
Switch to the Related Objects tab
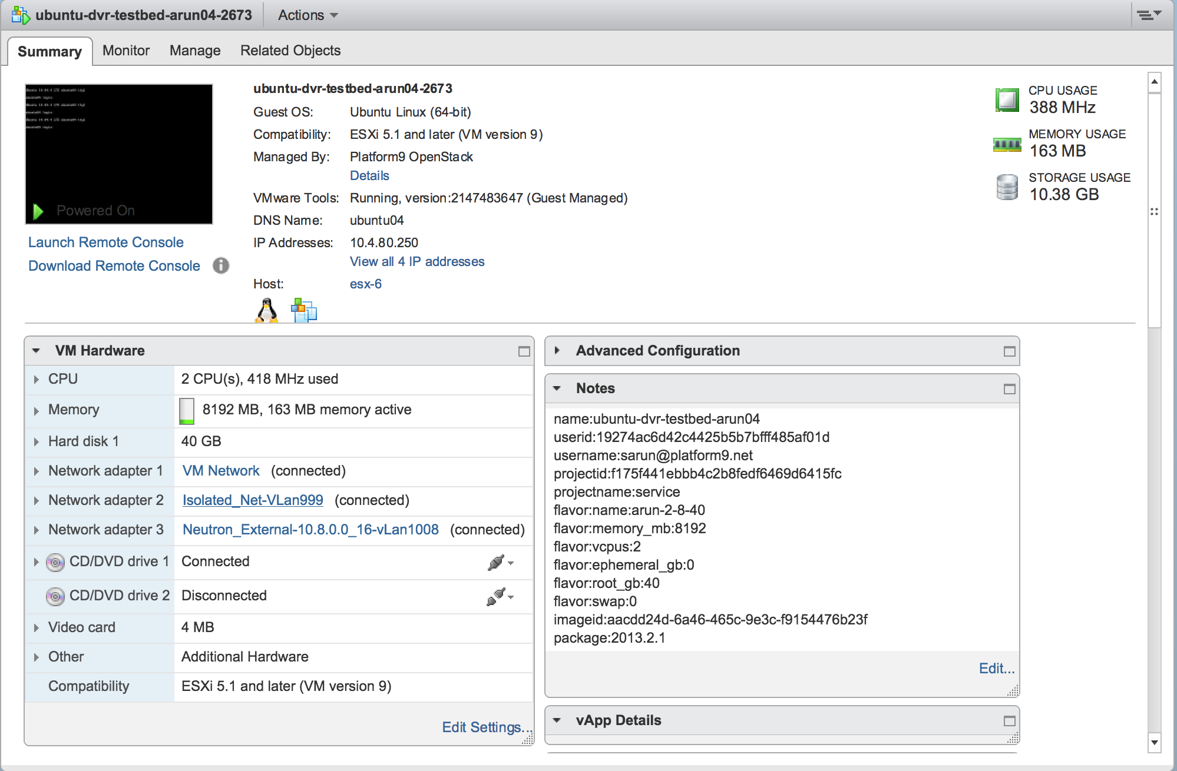(290, 50)
